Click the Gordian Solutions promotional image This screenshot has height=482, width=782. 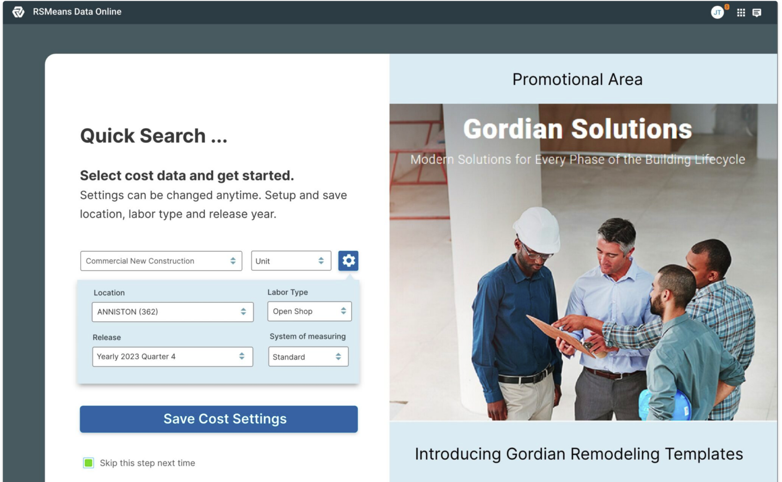(583, 262)
